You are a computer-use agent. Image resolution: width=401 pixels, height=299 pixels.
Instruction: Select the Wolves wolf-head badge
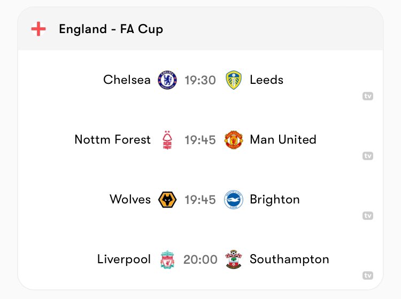(x=167, y=200)
